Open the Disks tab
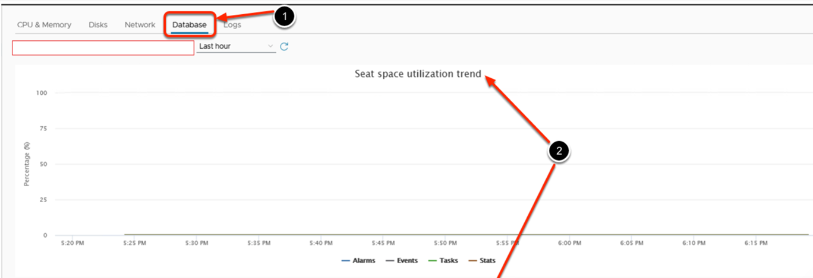Viewport: 813px width, 278px height. (98, 25)
